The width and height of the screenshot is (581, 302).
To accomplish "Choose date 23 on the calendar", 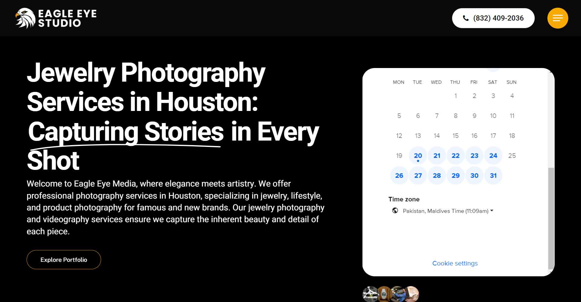I will [x=474, y=156].
